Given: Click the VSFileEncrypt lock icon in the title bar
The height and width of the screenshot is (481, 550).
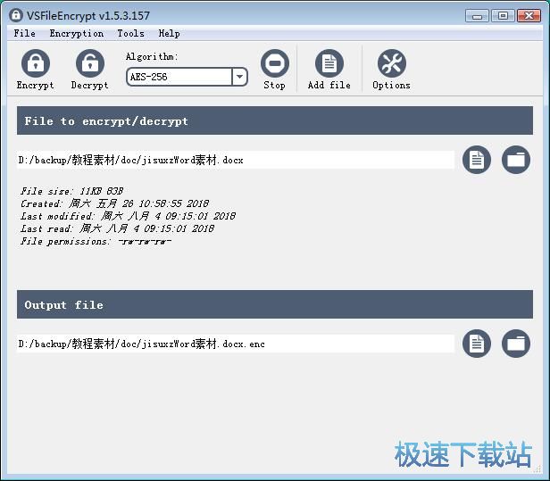Looking at the screenshot, I should tap(16, 15).
